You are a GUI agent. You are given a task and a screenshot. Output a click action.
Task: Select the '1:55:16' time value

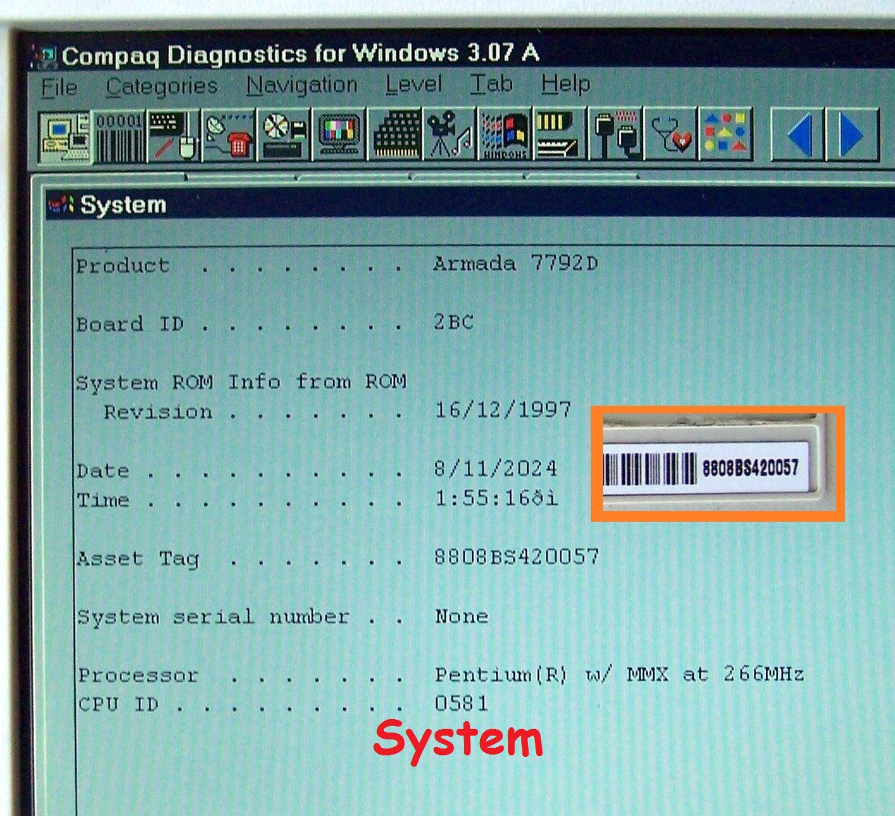point(495,498)
